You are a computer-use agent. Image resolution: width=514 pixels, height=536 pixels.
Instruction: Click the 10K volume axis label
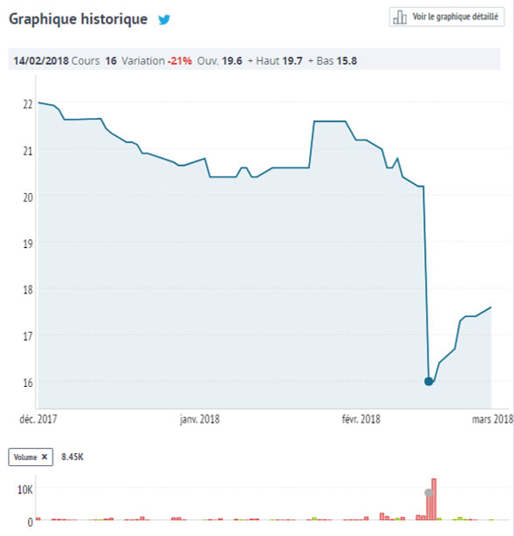coord(25,490)
